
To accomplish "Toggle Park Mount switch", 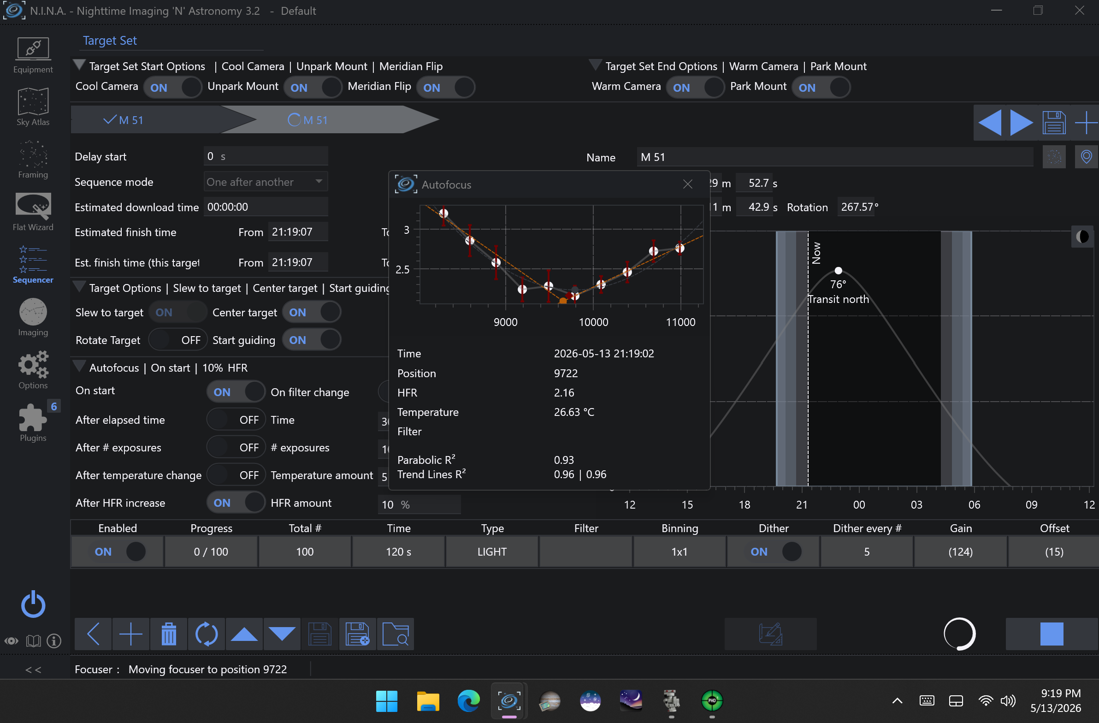I will click(821, 87).
